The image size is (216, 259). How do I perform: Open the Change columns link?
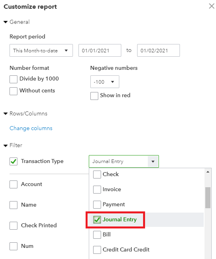[x=31, y=129]
